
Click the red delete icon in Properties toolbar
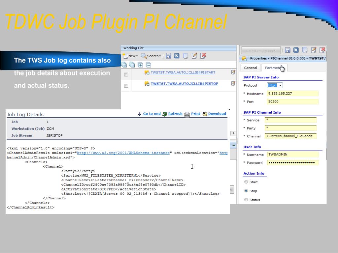coord(323,50)
